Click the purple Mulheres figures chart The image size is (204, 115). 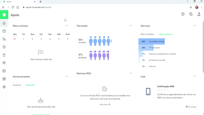tap(99, 55)
